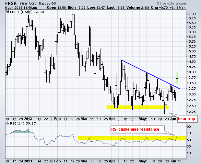This screenshot has height=164, width=201.
Task: Click the FNSR (Daily) 13.68 legend label
Action: (27, 12)
